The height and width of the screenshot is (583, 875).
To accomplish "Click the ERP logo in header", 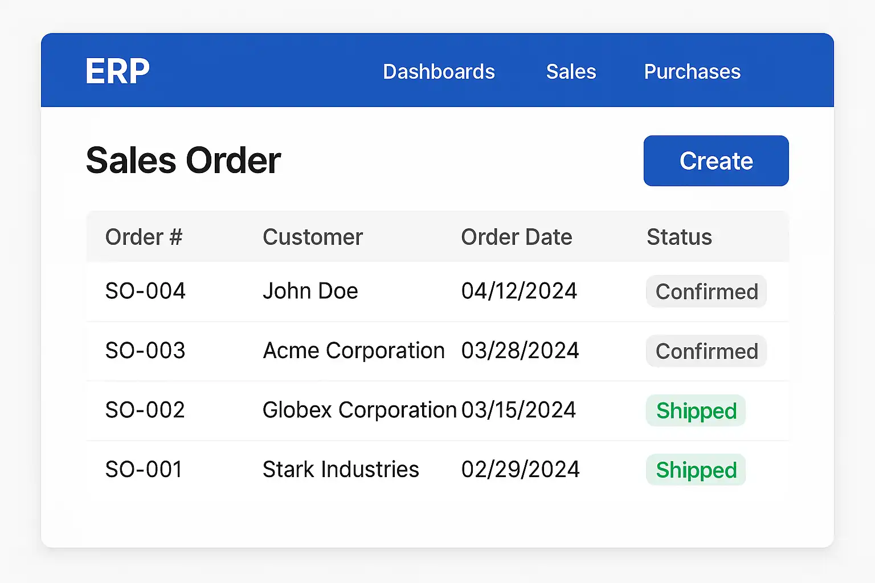I will tap(117, 71).
